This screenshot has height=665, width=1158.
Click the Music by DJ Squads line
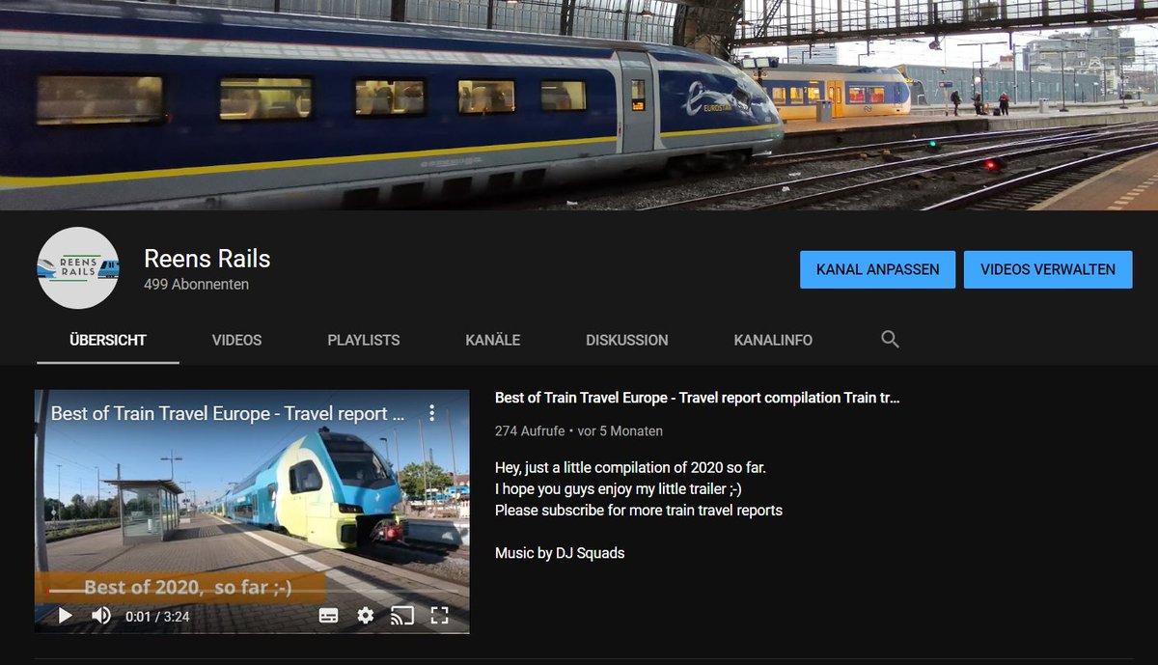coord(560,553)
